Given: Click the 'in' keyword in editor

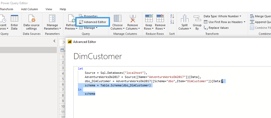Looking at the screenshot, I should tap(80, 89).
